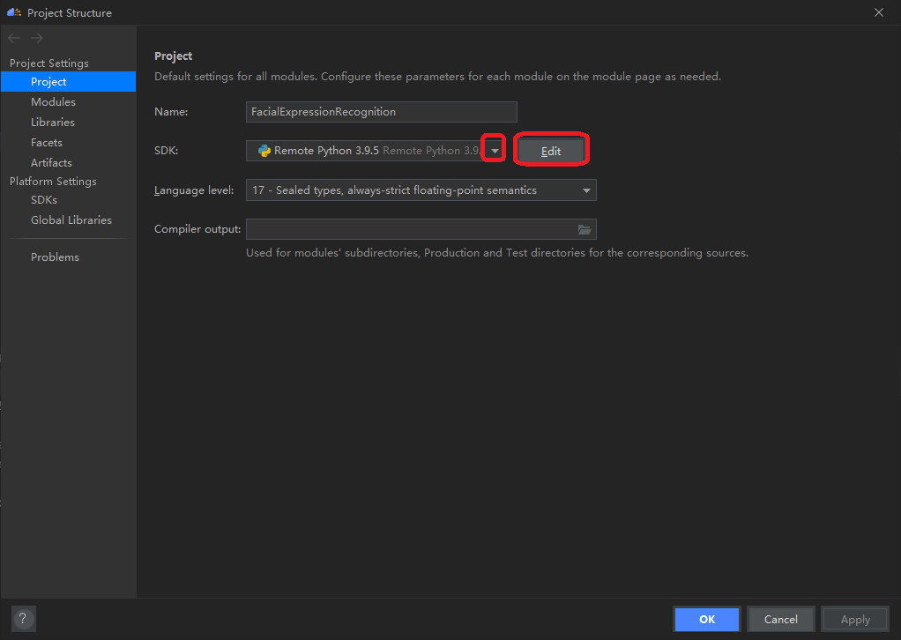
Task: Confirm with the OK button
Action: [x=707, y=620]
